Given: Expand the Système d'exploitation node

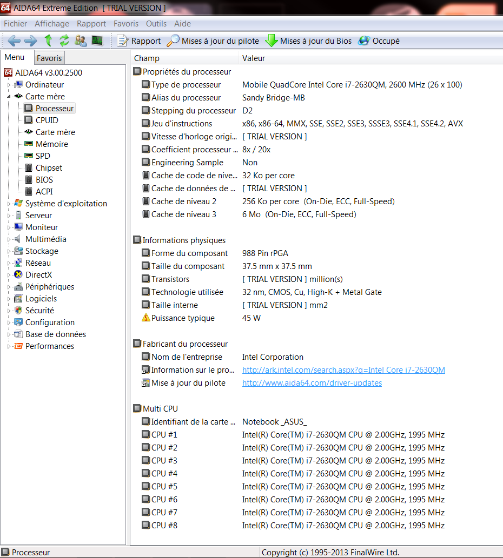Looking at the screenshot, I should (x=9, y=204).
